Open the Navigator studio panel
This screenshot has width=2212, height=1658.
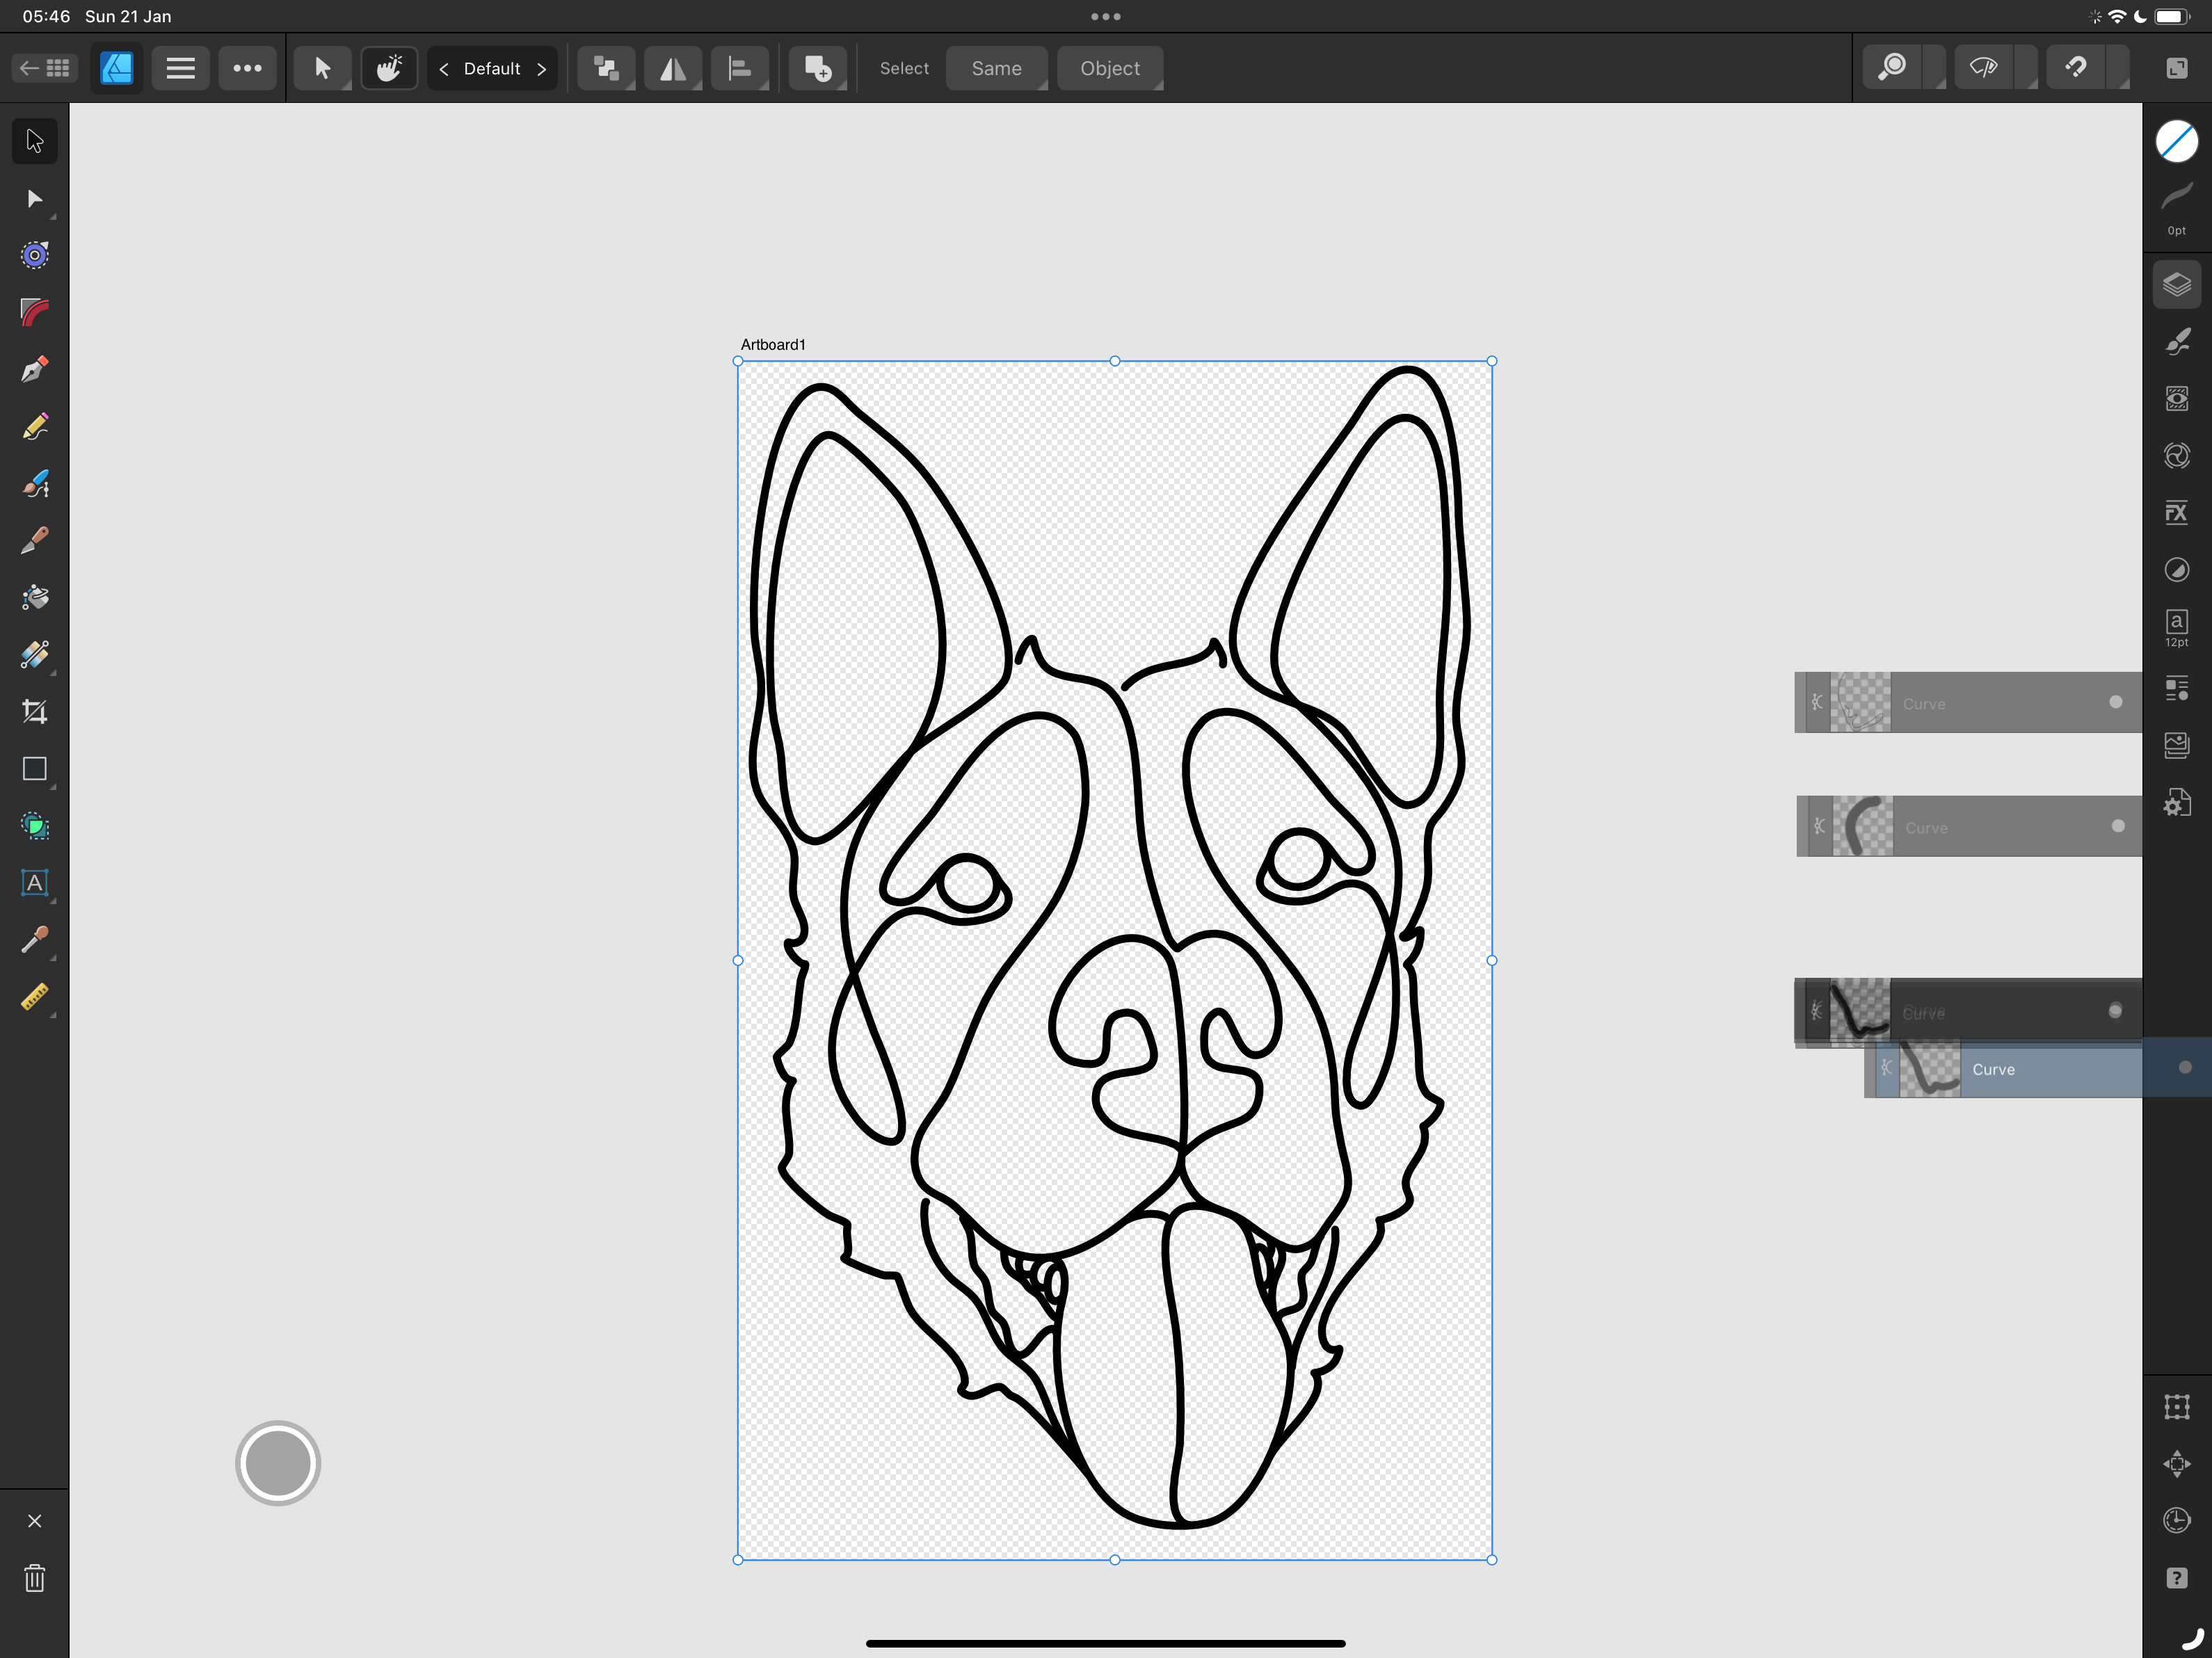click(2177, 1464)
